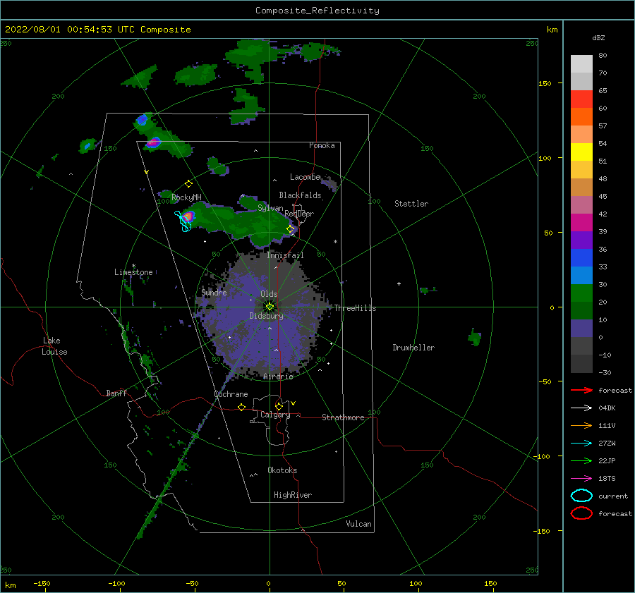635x593 pixels.
Task: Click the Drumheller label
Action: (x=413, y=348)
